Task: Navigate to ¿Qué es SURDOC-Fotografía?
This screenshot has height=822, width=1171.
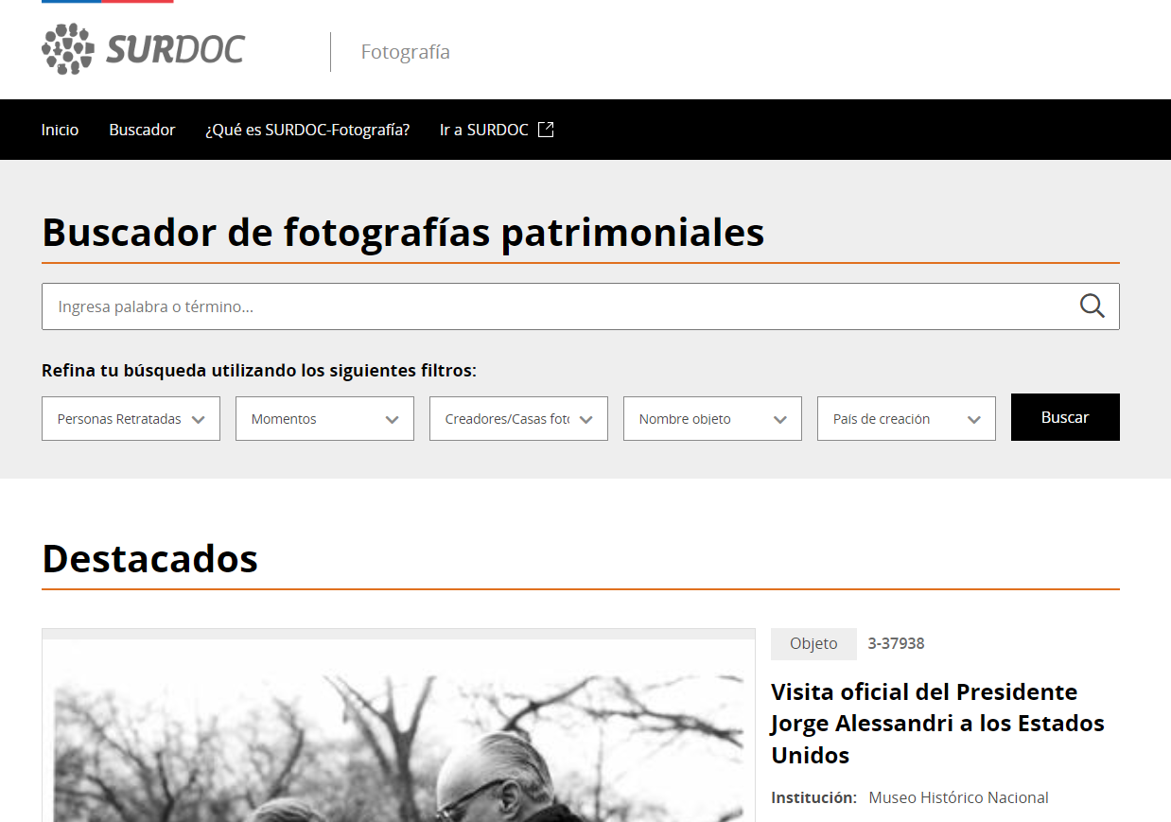Action: [x=307, y=130]
